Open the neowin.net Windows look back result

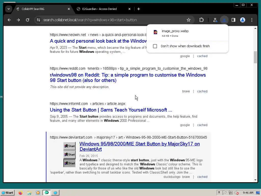coord(98,41)
